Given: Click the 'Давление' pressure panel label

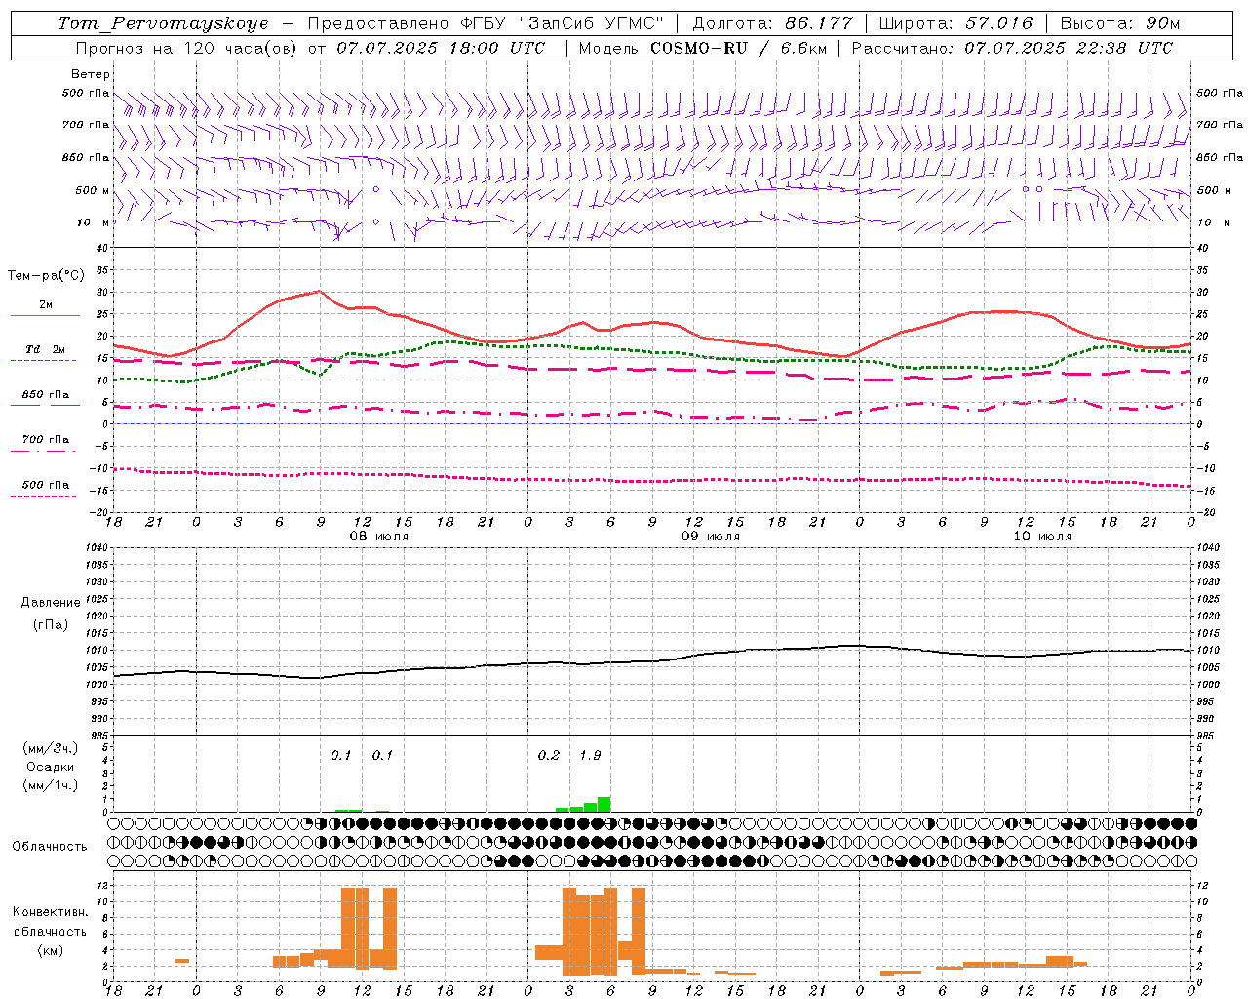Looking at the screenshot, I should (51, 603).
